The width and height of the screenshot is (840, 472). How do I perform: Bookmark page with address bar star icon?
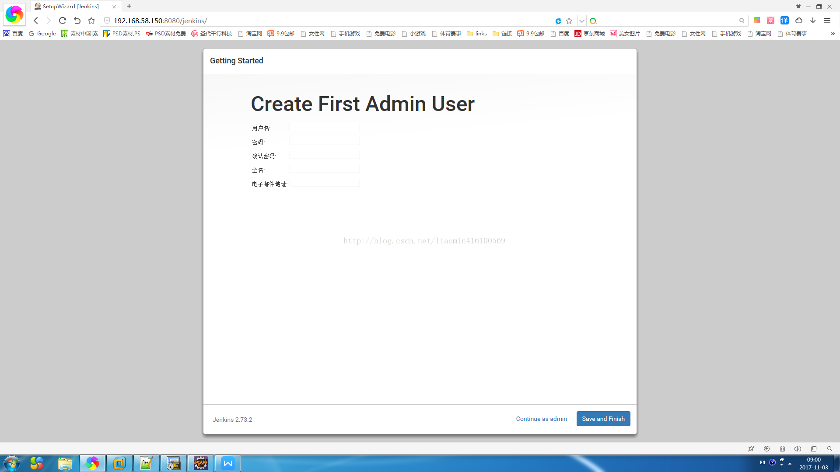(x=569, y=21)
